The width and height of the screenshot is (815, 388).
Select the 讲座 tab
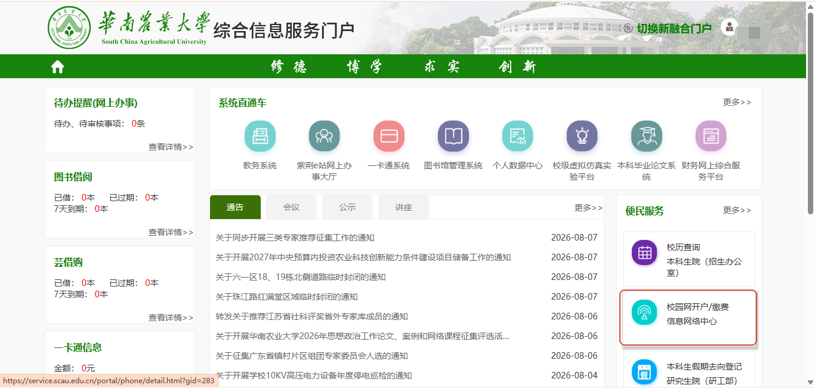(403, 207)
